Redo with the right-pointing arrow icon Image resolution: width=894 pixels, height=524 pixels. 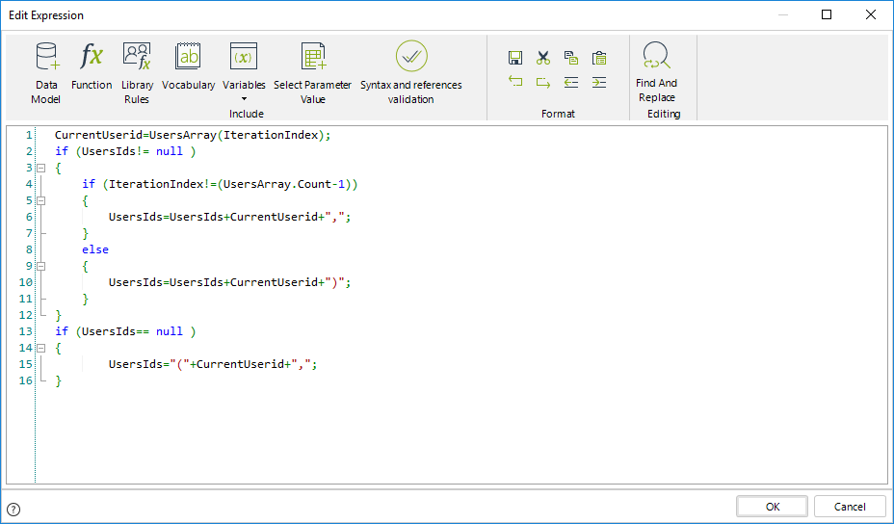542,83
